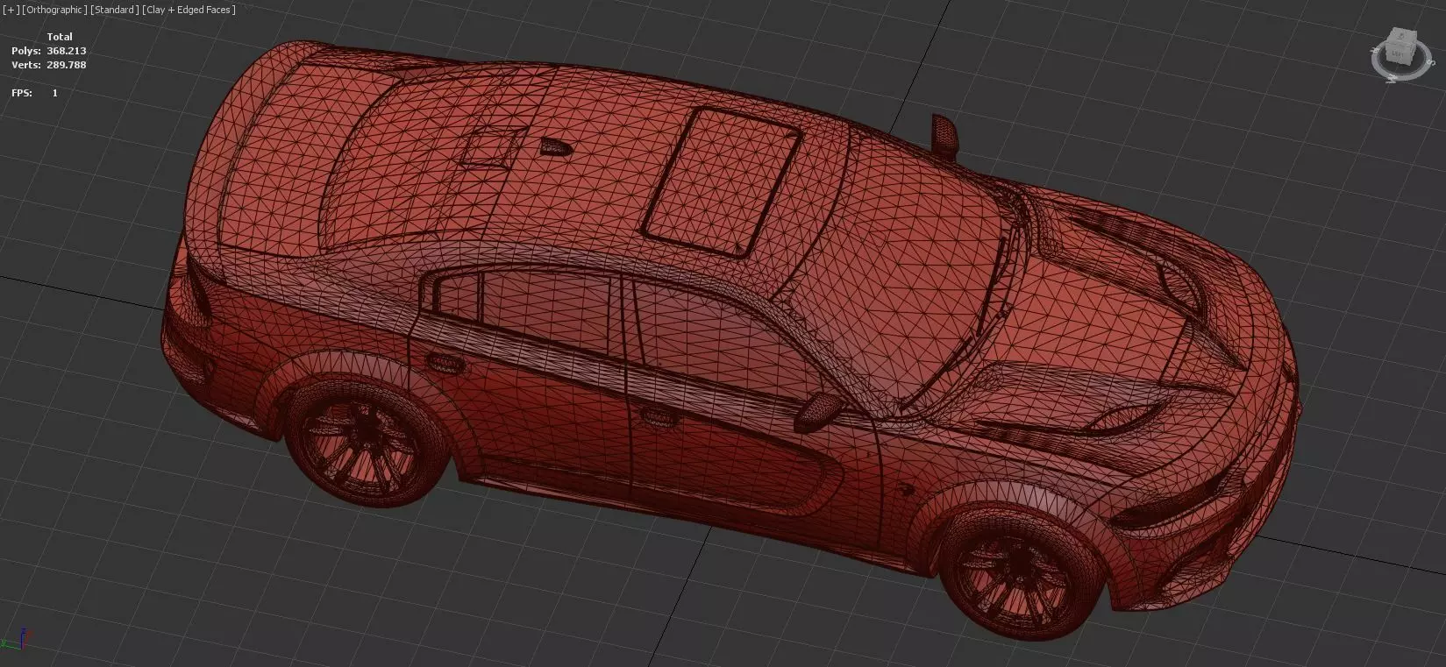Click the Polys count 368.213

pyautogui.click(x=66, y=51)
